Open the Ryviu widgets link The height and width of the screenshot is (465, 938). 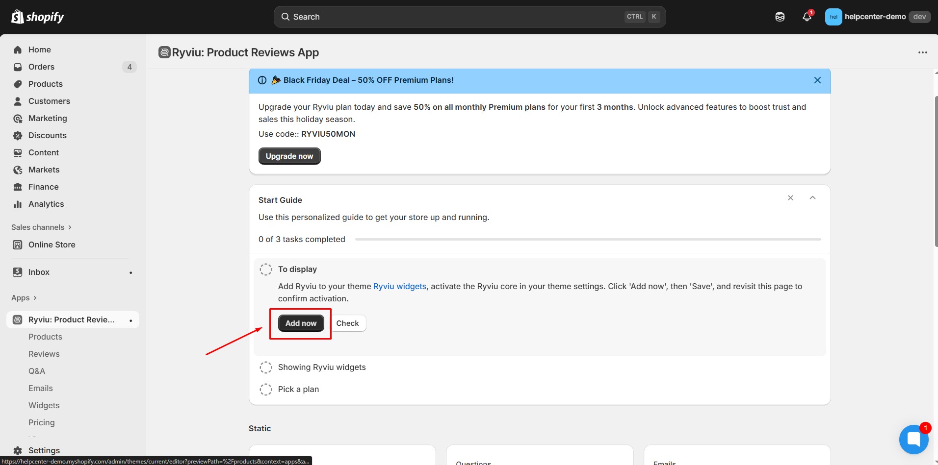[x=399, y=286]
